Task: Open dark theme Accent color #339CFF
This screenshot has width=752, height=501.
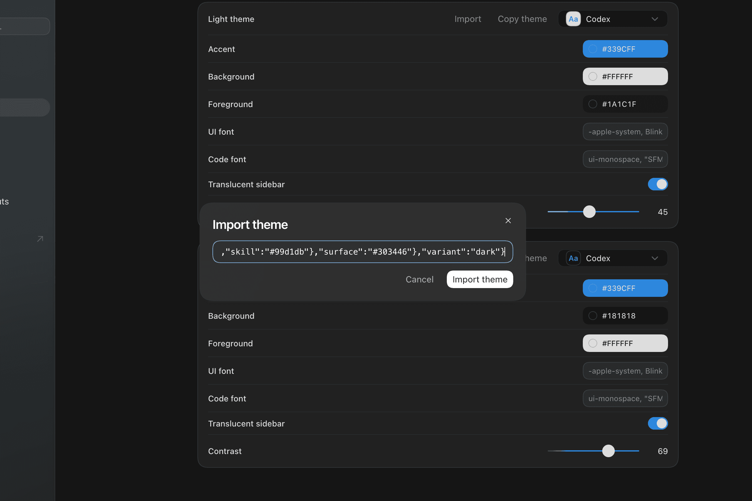Action: point(625,288)
